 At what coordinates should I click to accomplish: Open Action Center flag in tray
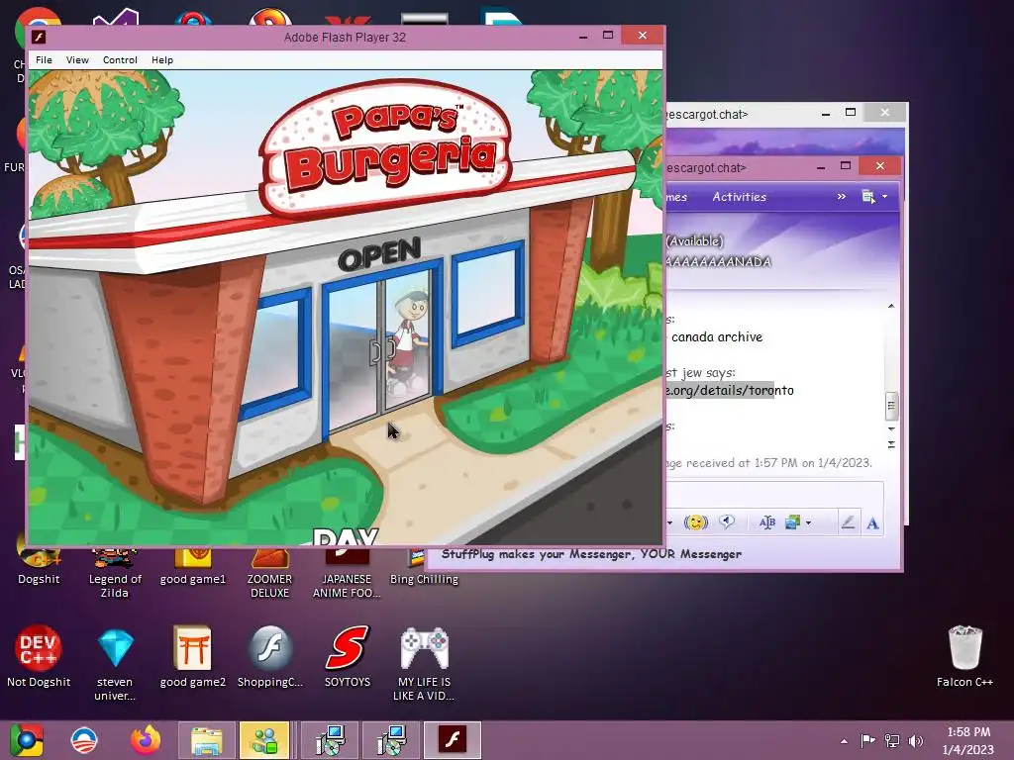click(x=867, y=741)
